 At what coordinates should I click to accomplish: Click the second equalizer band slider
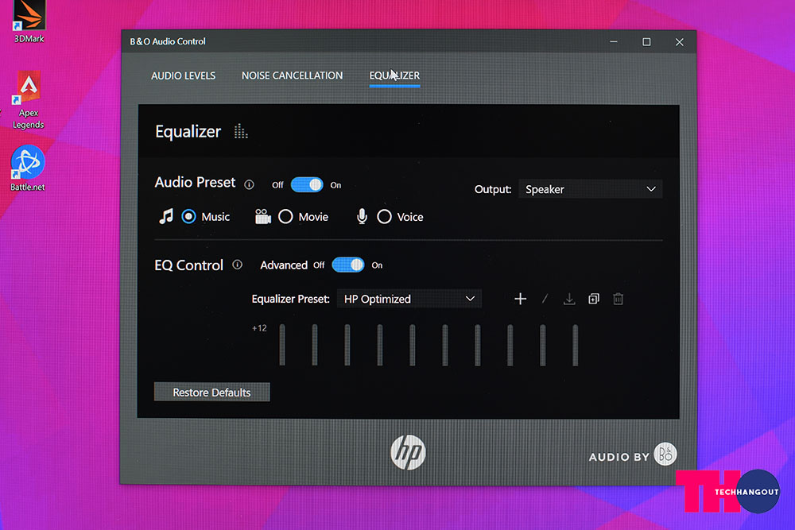point(315,345)
